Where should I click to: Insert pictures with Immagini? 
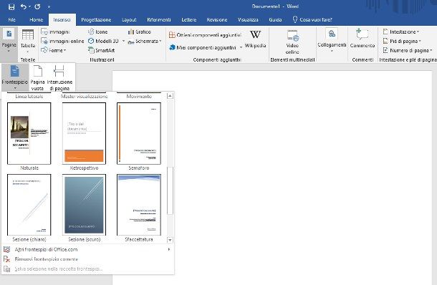coord(55,32)
